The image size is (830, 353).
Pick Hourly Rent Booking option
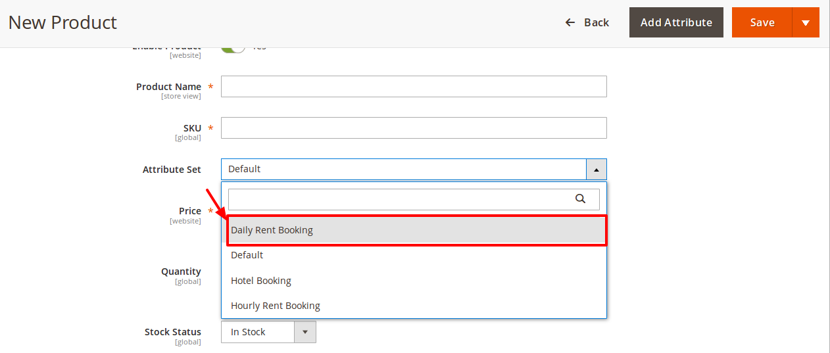point(276,306)
